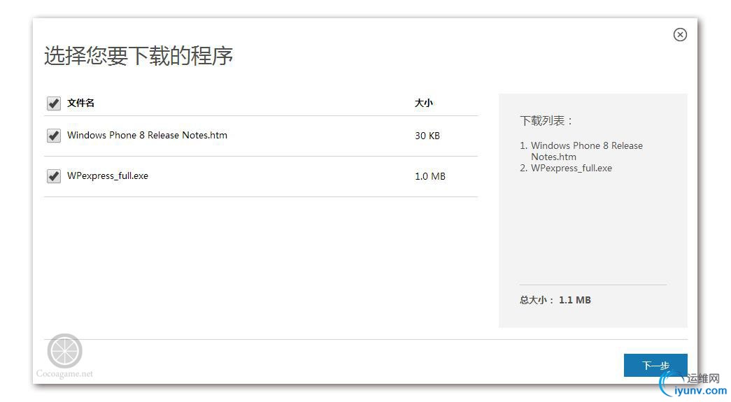Image resolution: width=731 pixels, height=402 pixels.
Task: Close the download selection dialog
Action: coord(680,35)
